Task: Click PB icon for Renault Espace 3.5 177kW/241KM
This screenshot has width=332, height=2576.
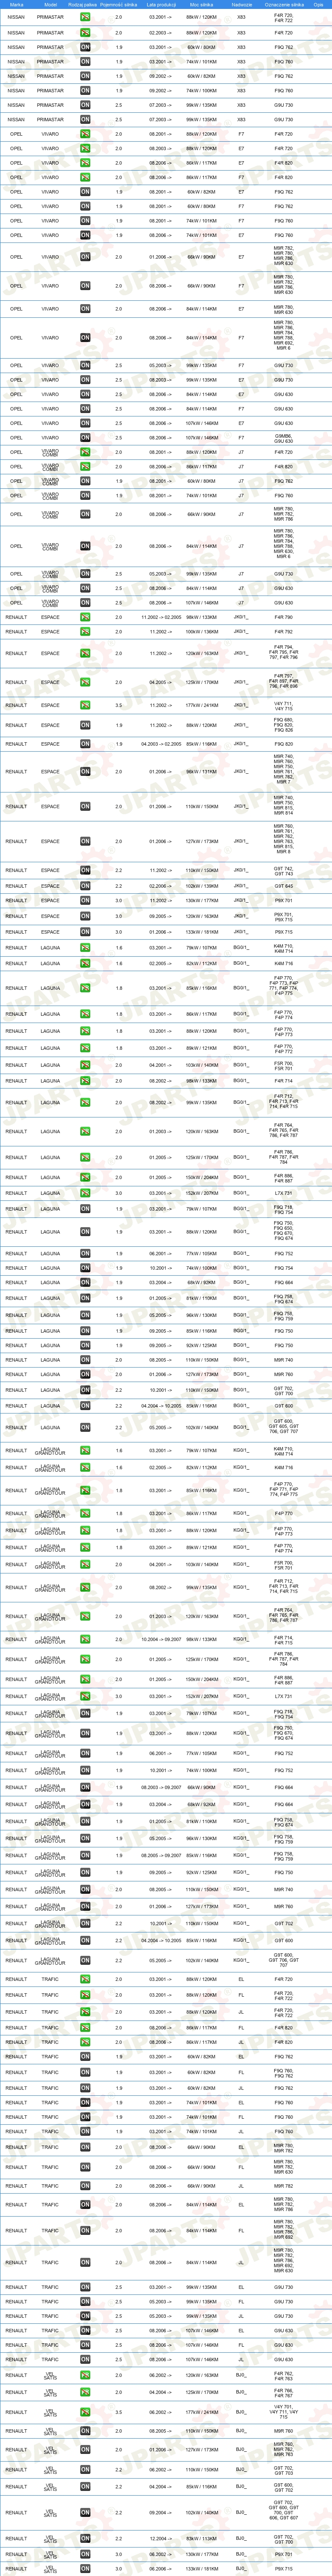Action: [x=85, y=705]
